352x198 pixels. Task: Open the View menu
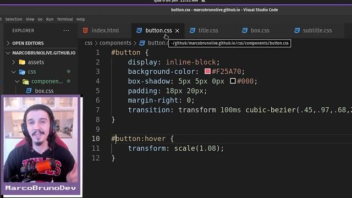[30, 19]
